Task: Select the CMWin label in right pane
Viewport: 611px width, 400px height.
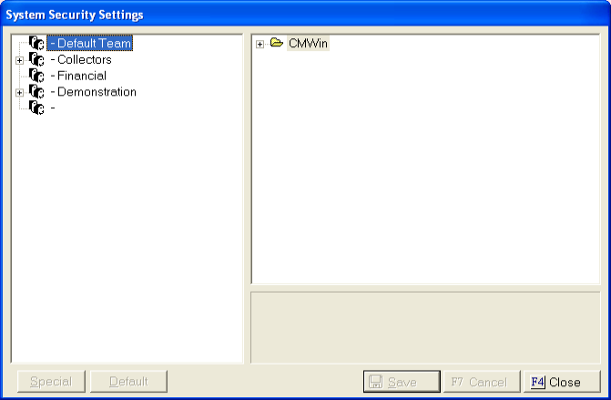Action: click(x=308, y=44)
